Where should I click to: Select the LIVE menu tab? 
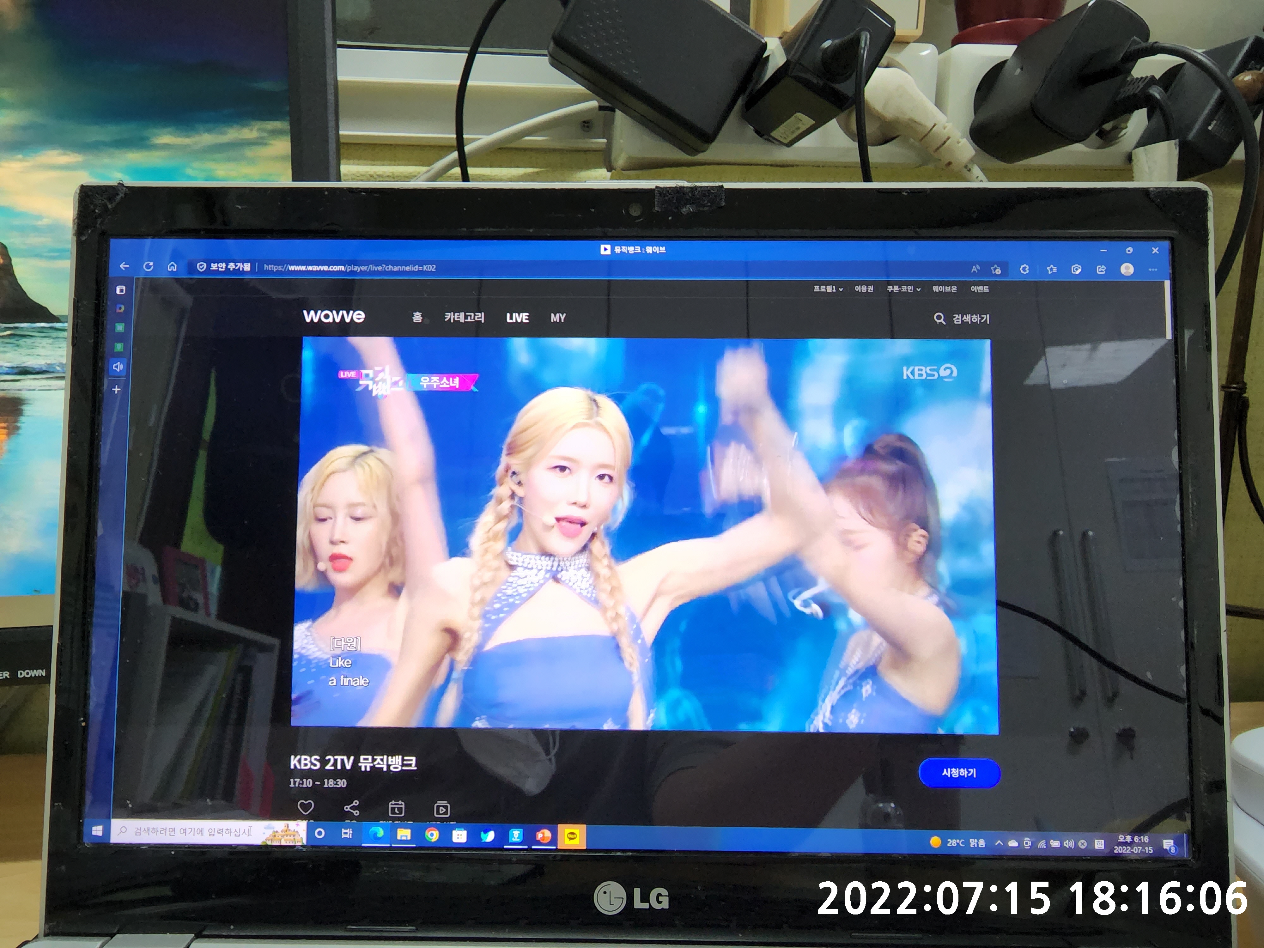517,318
